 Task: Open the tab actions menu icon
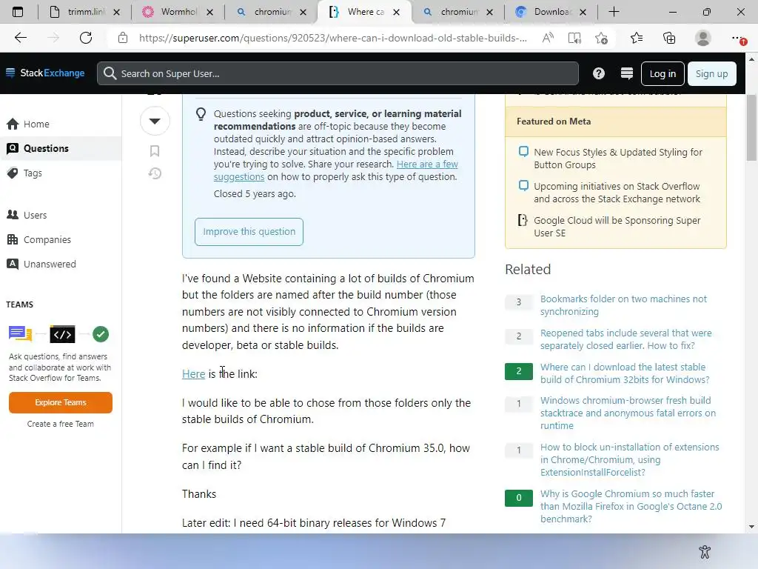(x=18, y=12)
